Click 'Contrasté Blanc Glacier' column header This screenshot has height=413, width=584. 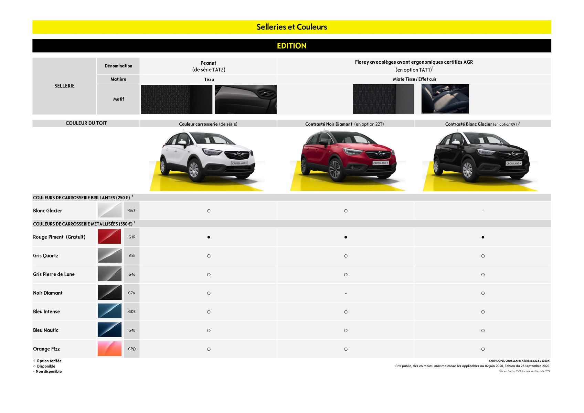click(482, 124)
